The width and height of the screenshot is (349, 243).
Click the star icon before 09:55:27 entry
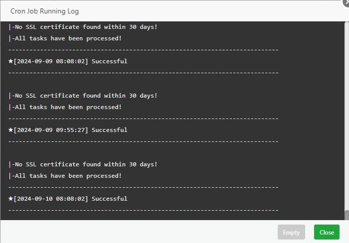point(11,130)
